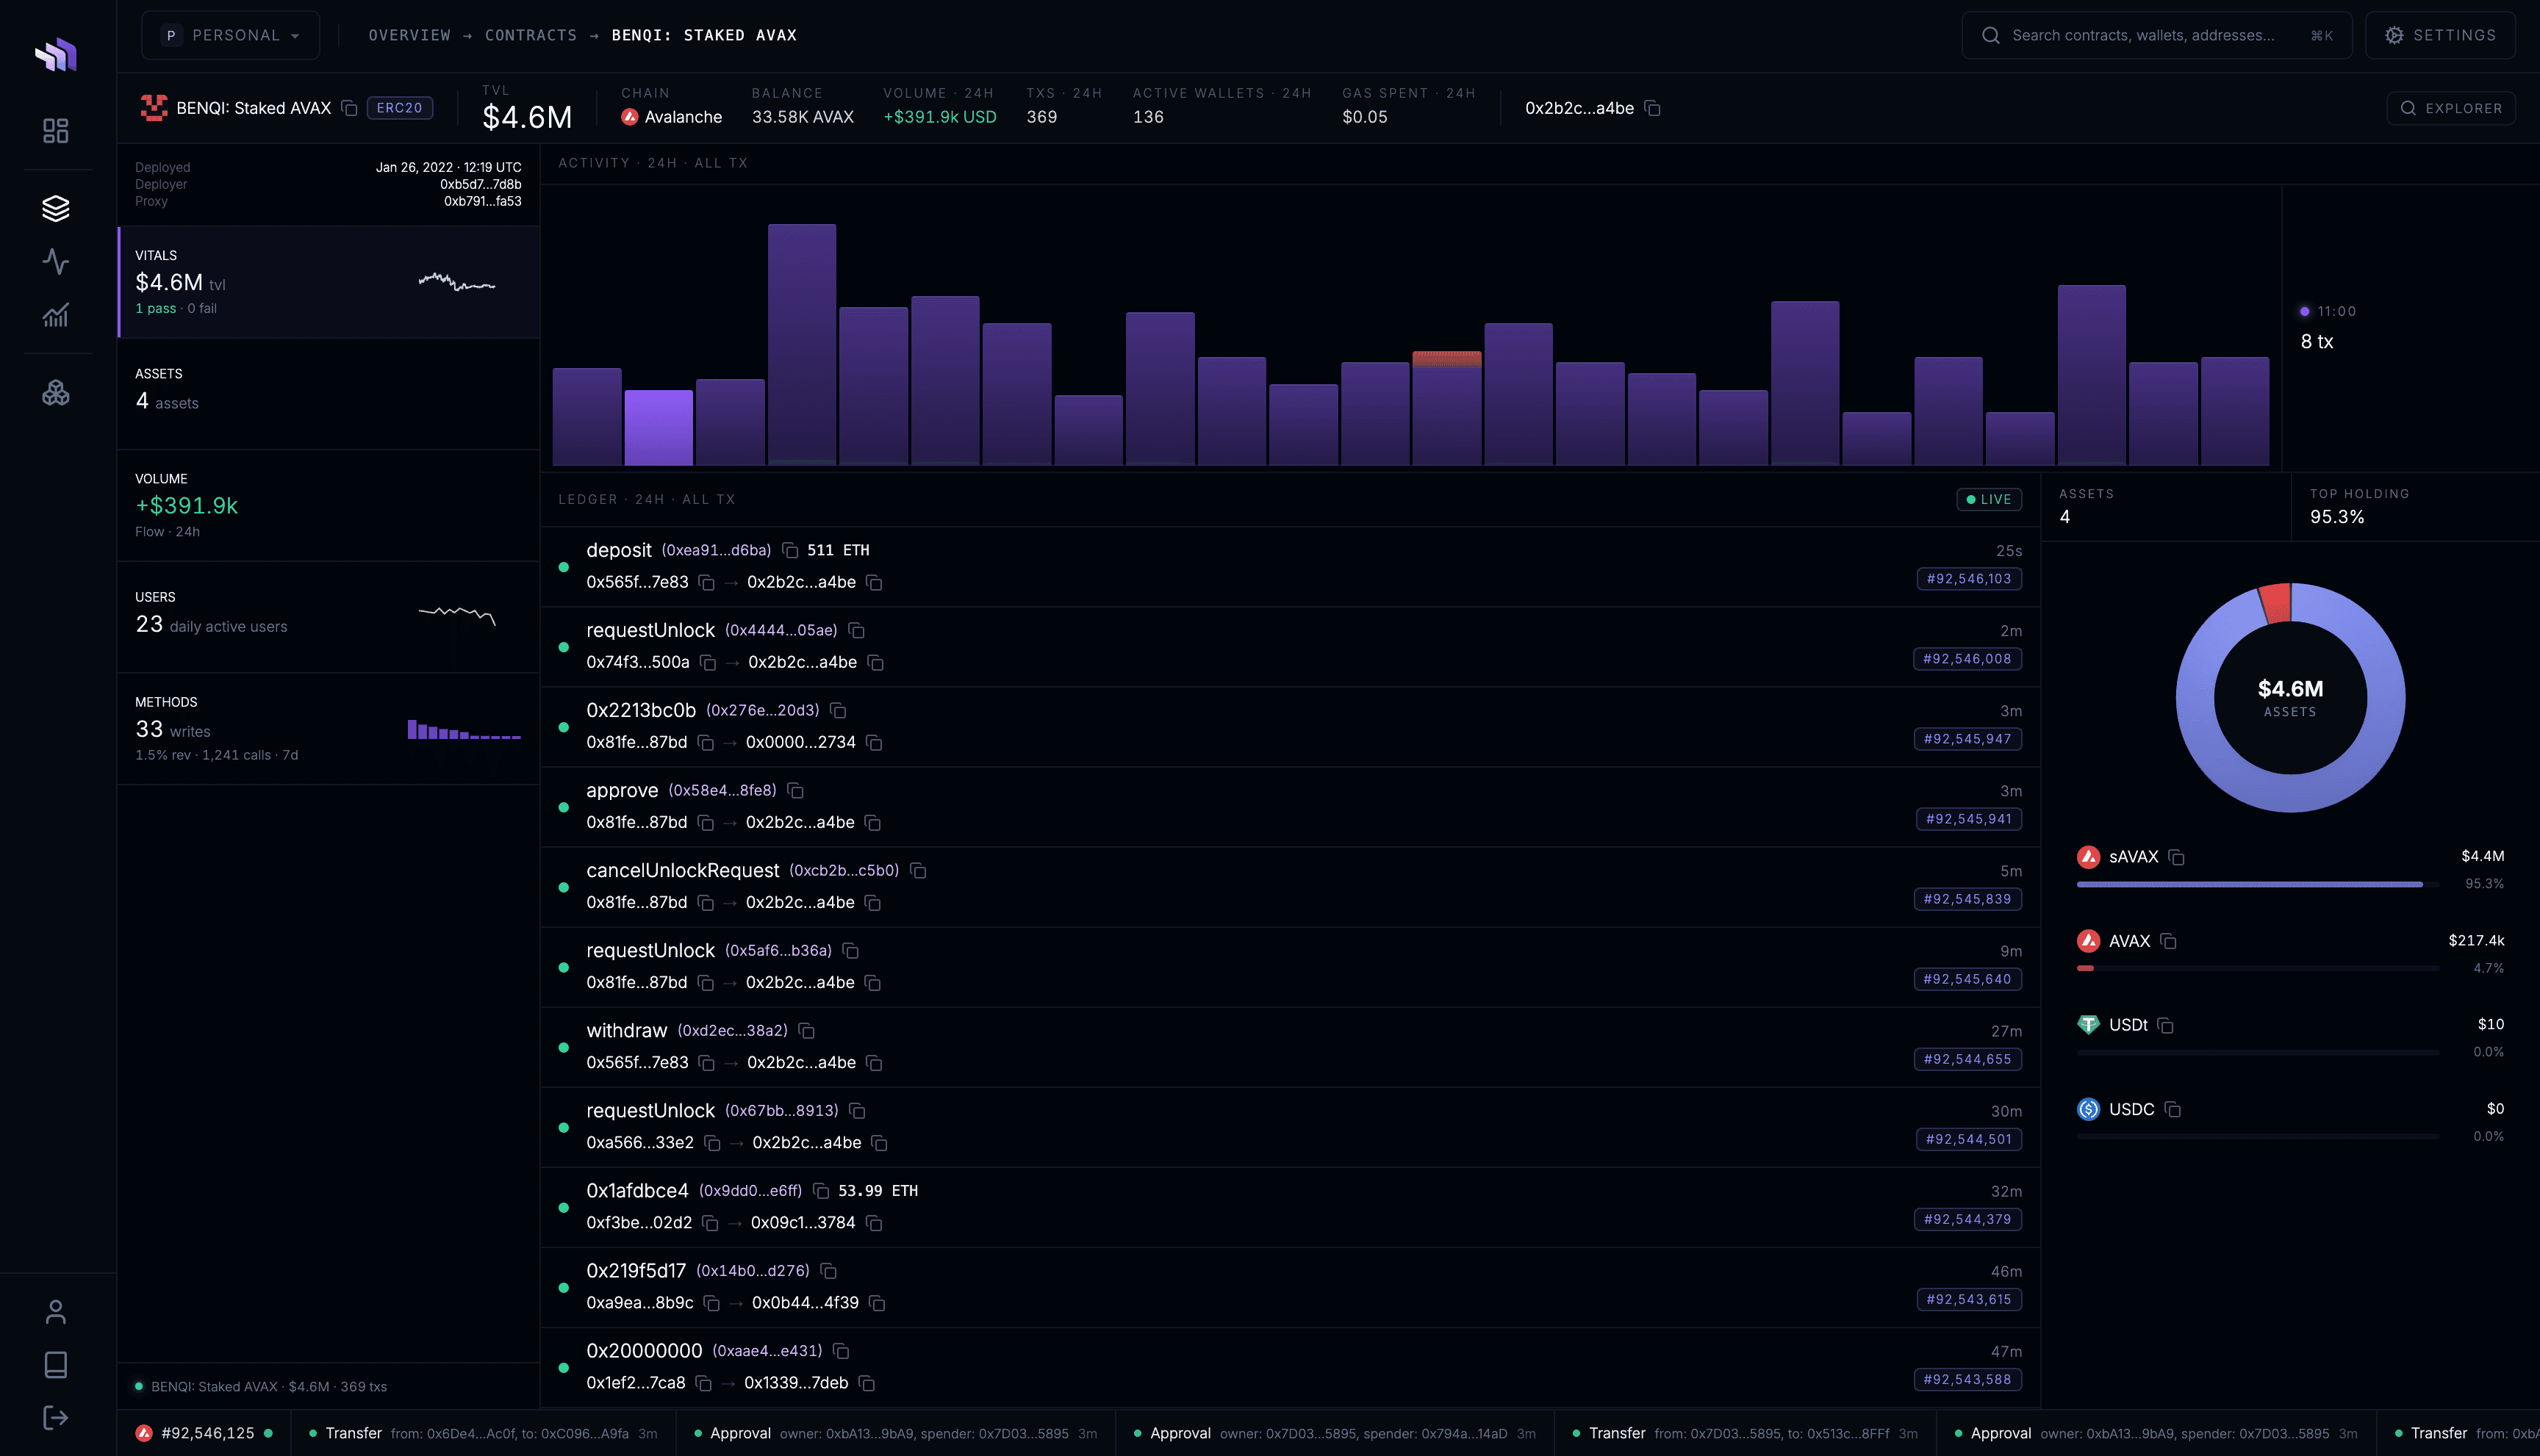Open the user profile icon in sidebar
The image size is (2540, 1456).
pyautogui.click(x=56, y=1312)
